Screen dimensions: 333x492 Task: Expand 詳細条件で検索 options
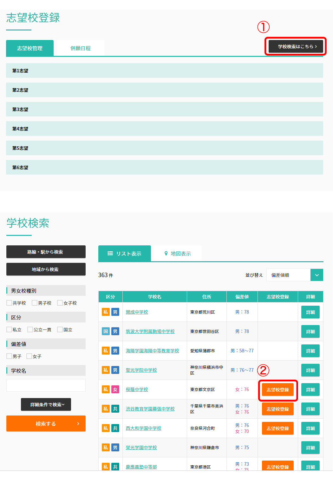(x=46, y=404)
